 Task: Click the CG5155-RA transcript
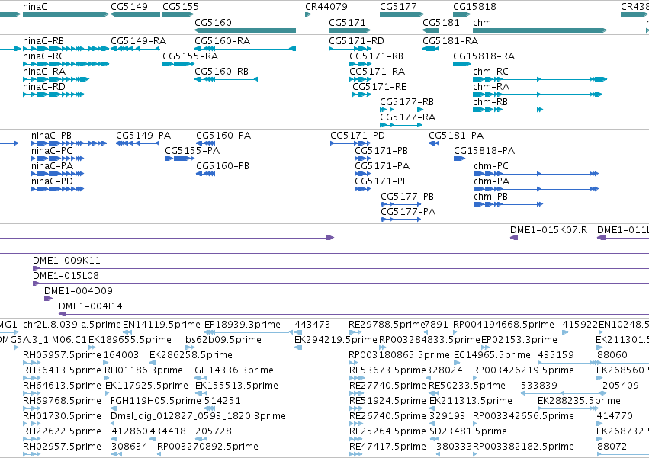tap(178, 64)
